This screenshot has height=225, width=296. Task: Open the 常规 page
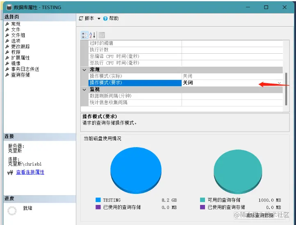point(16,24)
